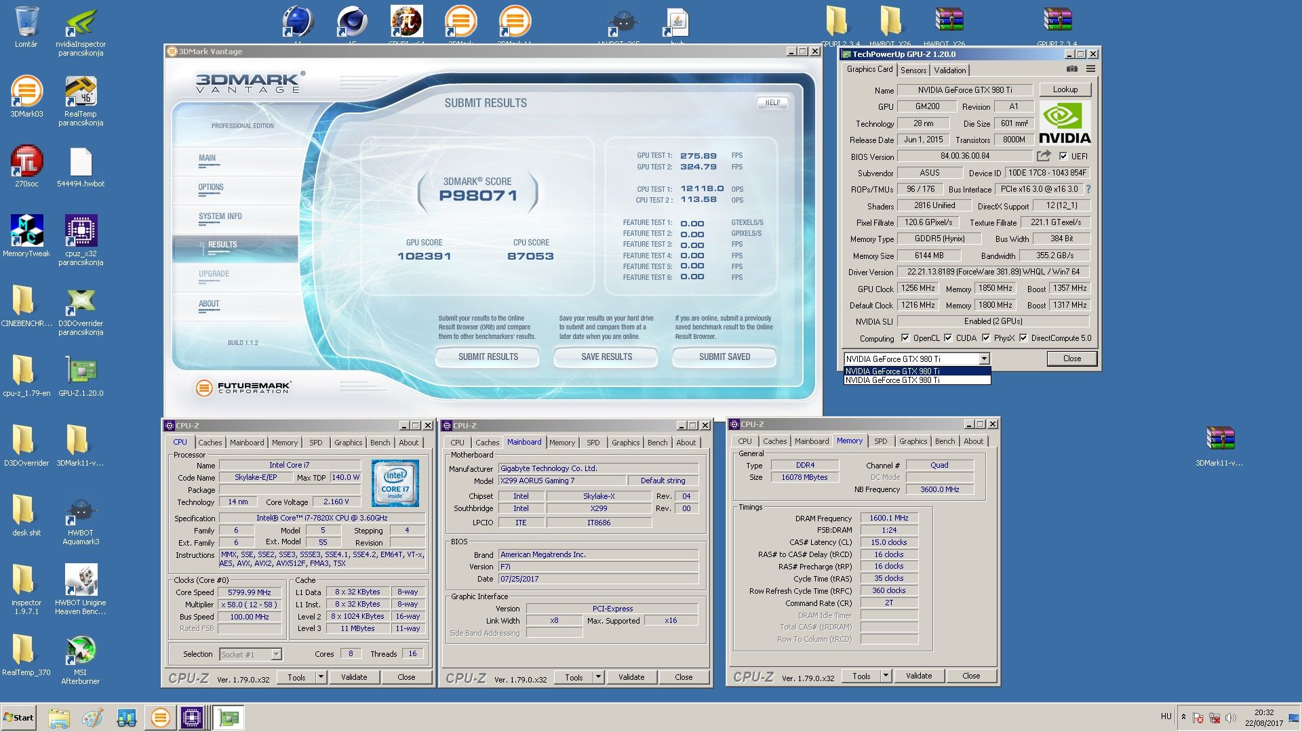Click bus interface question mark icon
Image resolution: width=1302 pixels, height=732 pixels.
tap(1088, 189)
